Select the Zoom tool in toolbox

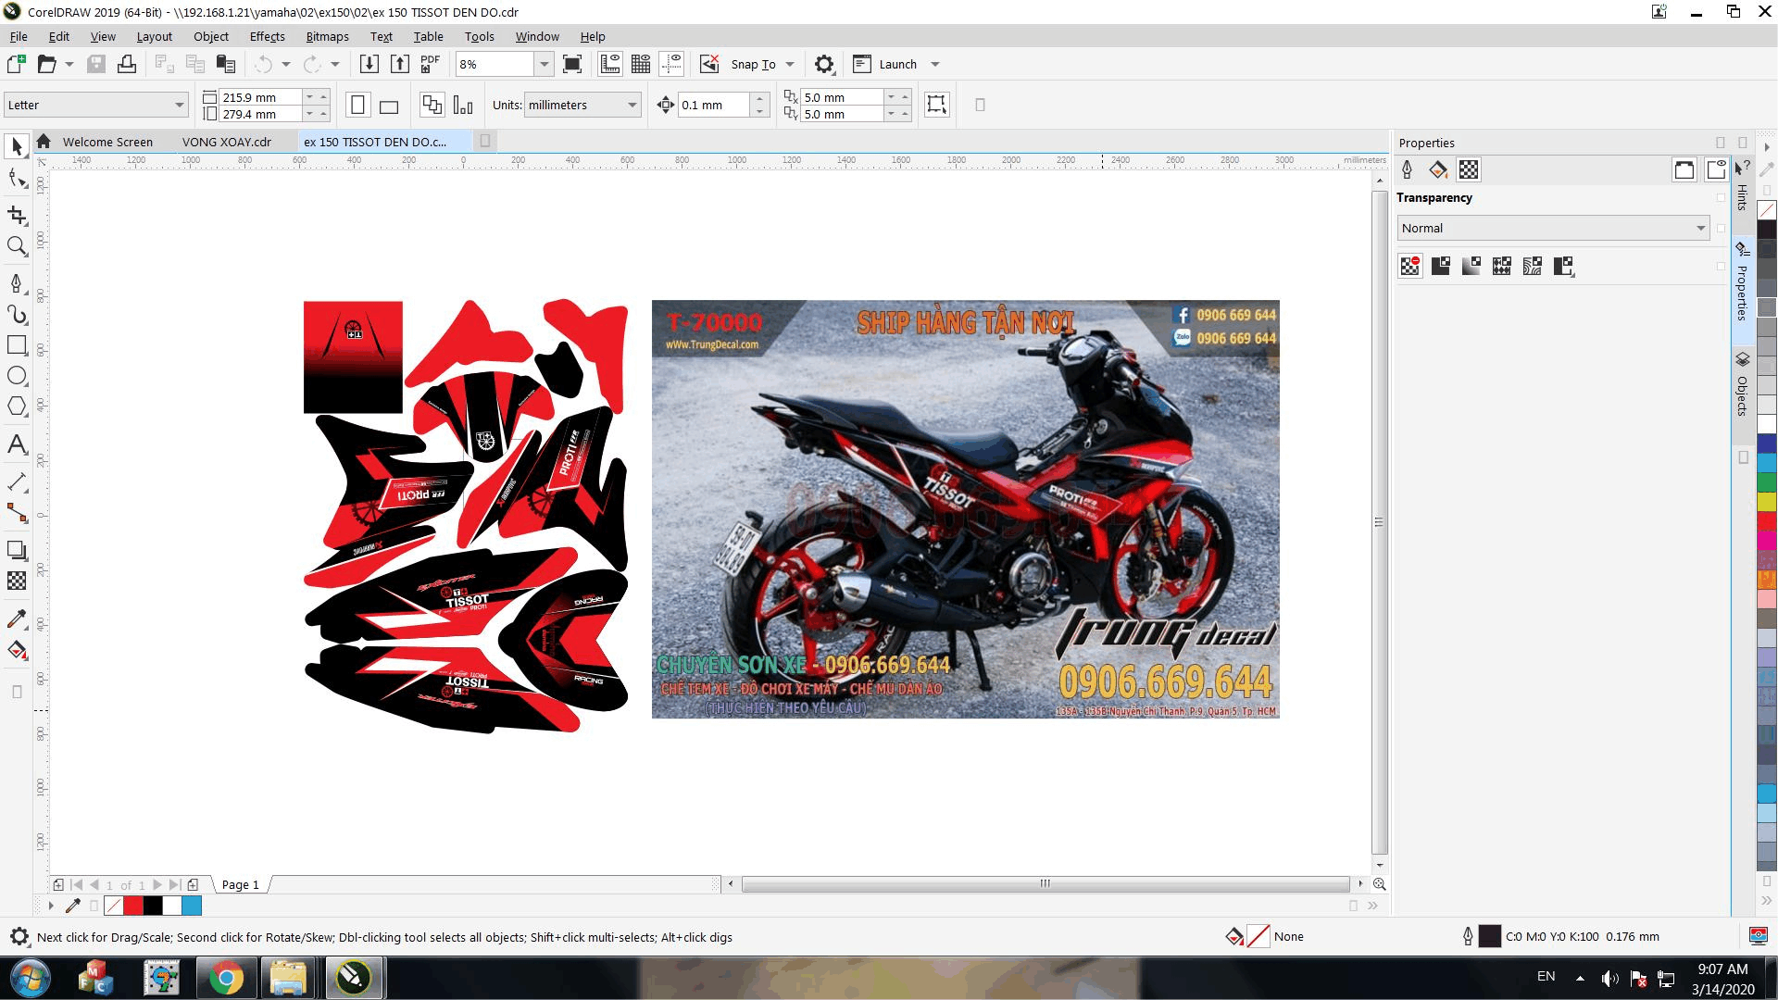(x=17, y=246)
